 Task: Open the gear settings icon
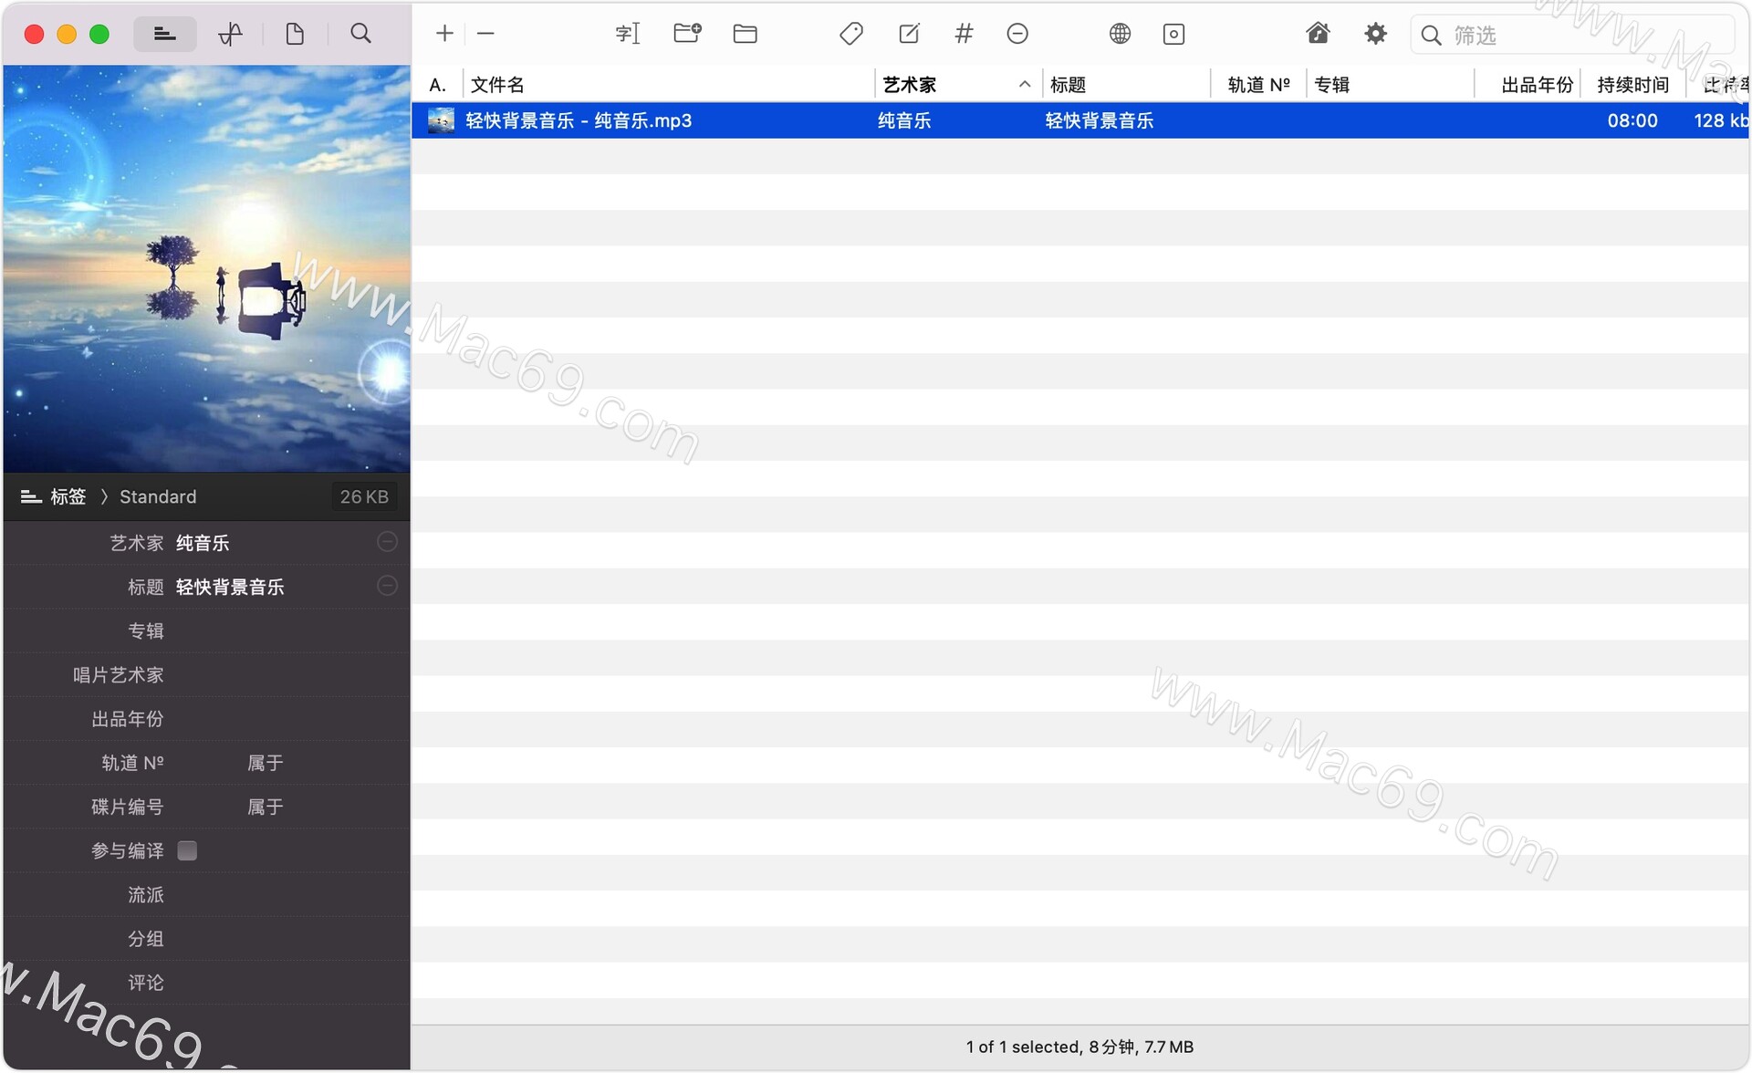click(x=1375, y=34)
